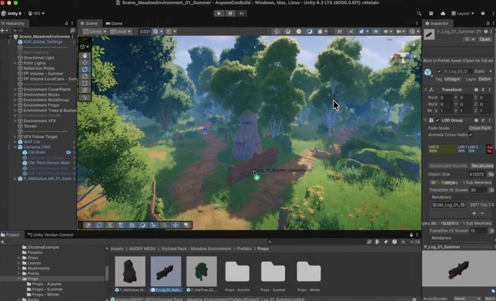Click the Step frame button

point(241,13)
